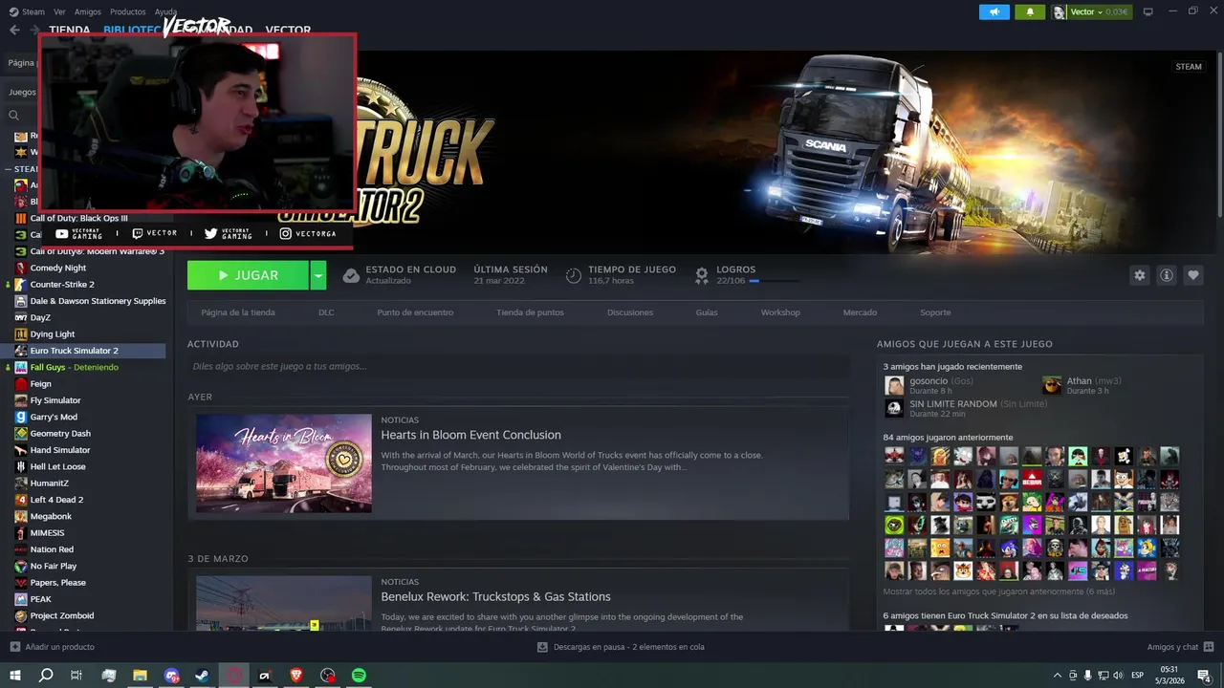Select Left 4 Dead 2 in library
This screenshot has height=688, width=1224.
[56, 500]
